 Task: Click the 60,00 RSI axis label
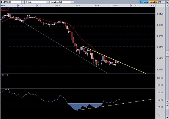click(160, 93)
